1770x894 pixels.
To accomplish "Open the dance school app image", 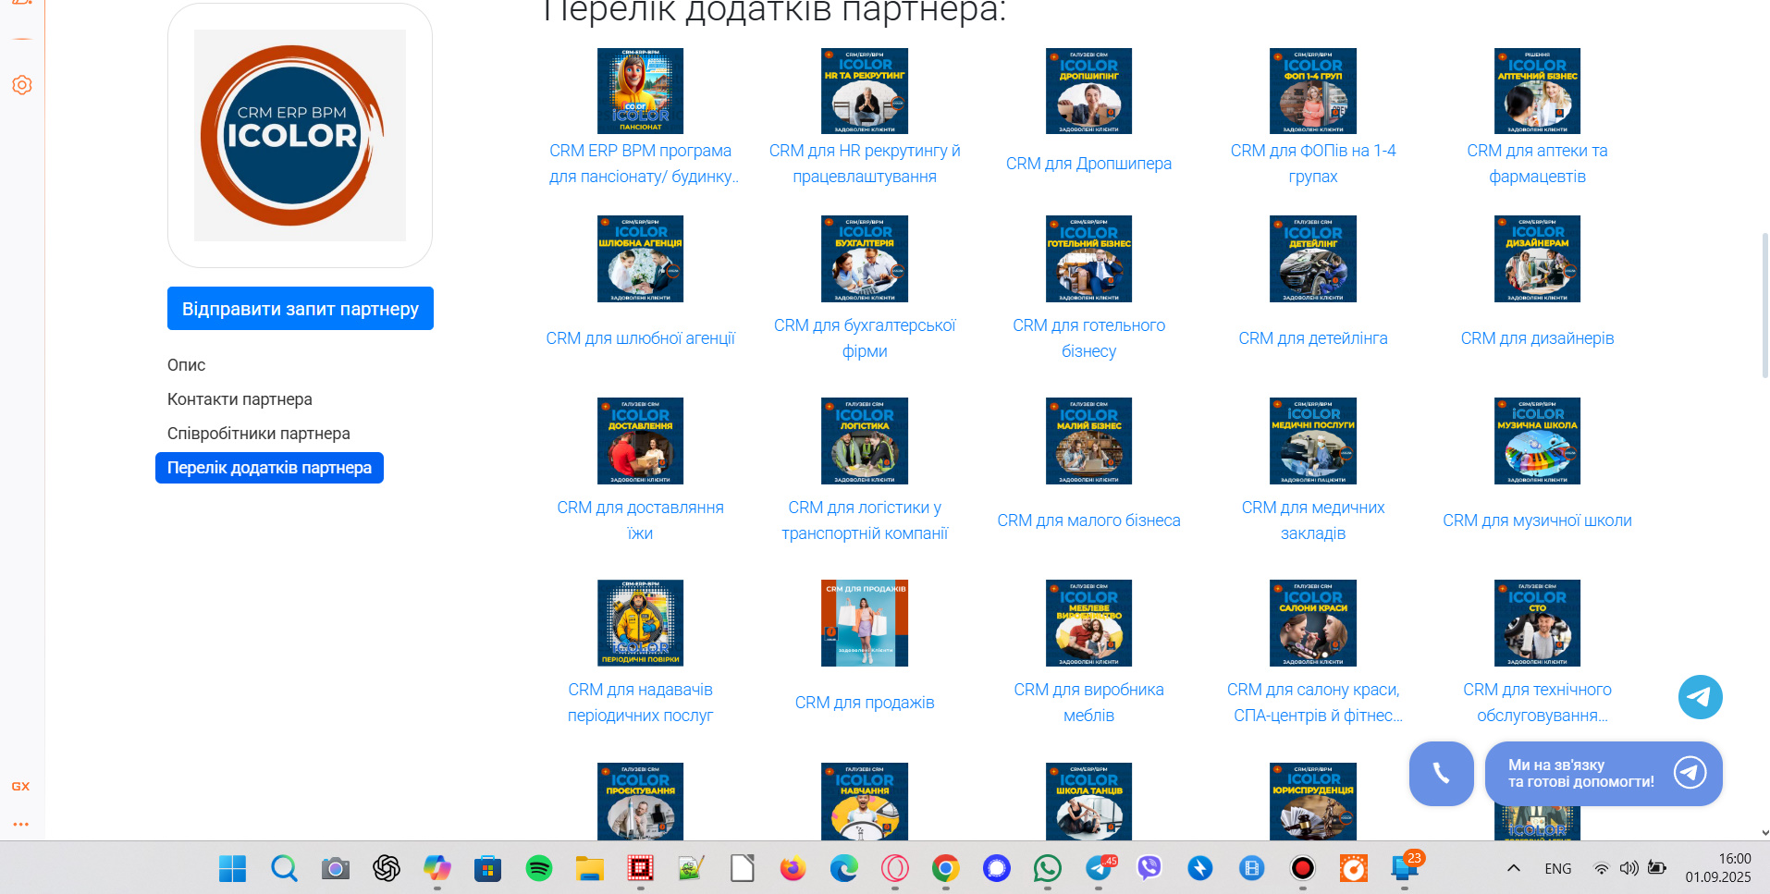I will [1088, 801].
